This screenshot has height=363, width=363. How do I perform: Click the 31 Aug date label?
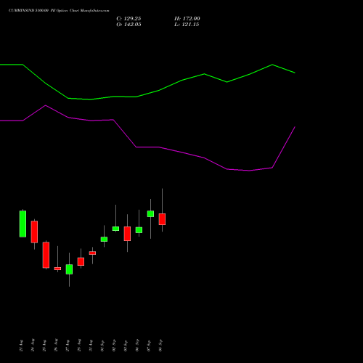[x=91, y=346]
